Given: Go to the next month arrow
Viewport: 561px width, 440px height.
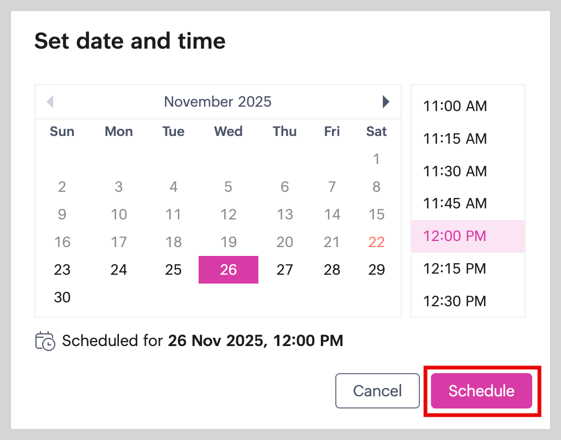Looking at the screenshot, I should tap(386, 102).
